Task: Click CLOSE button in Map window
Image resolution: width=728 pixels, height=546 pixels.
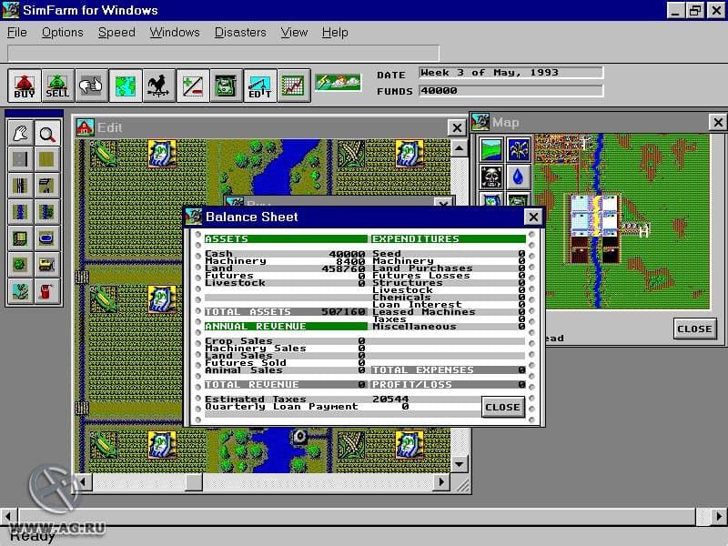Action: click(694, 329)
